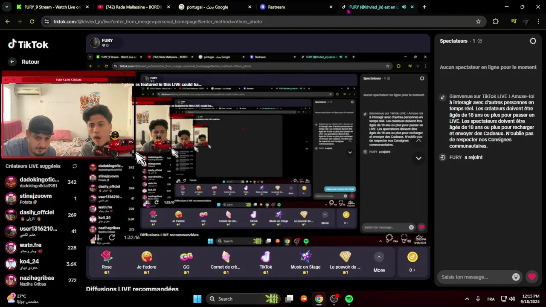Open SoundCloud from the taskbar

click(x=304, y=299)
